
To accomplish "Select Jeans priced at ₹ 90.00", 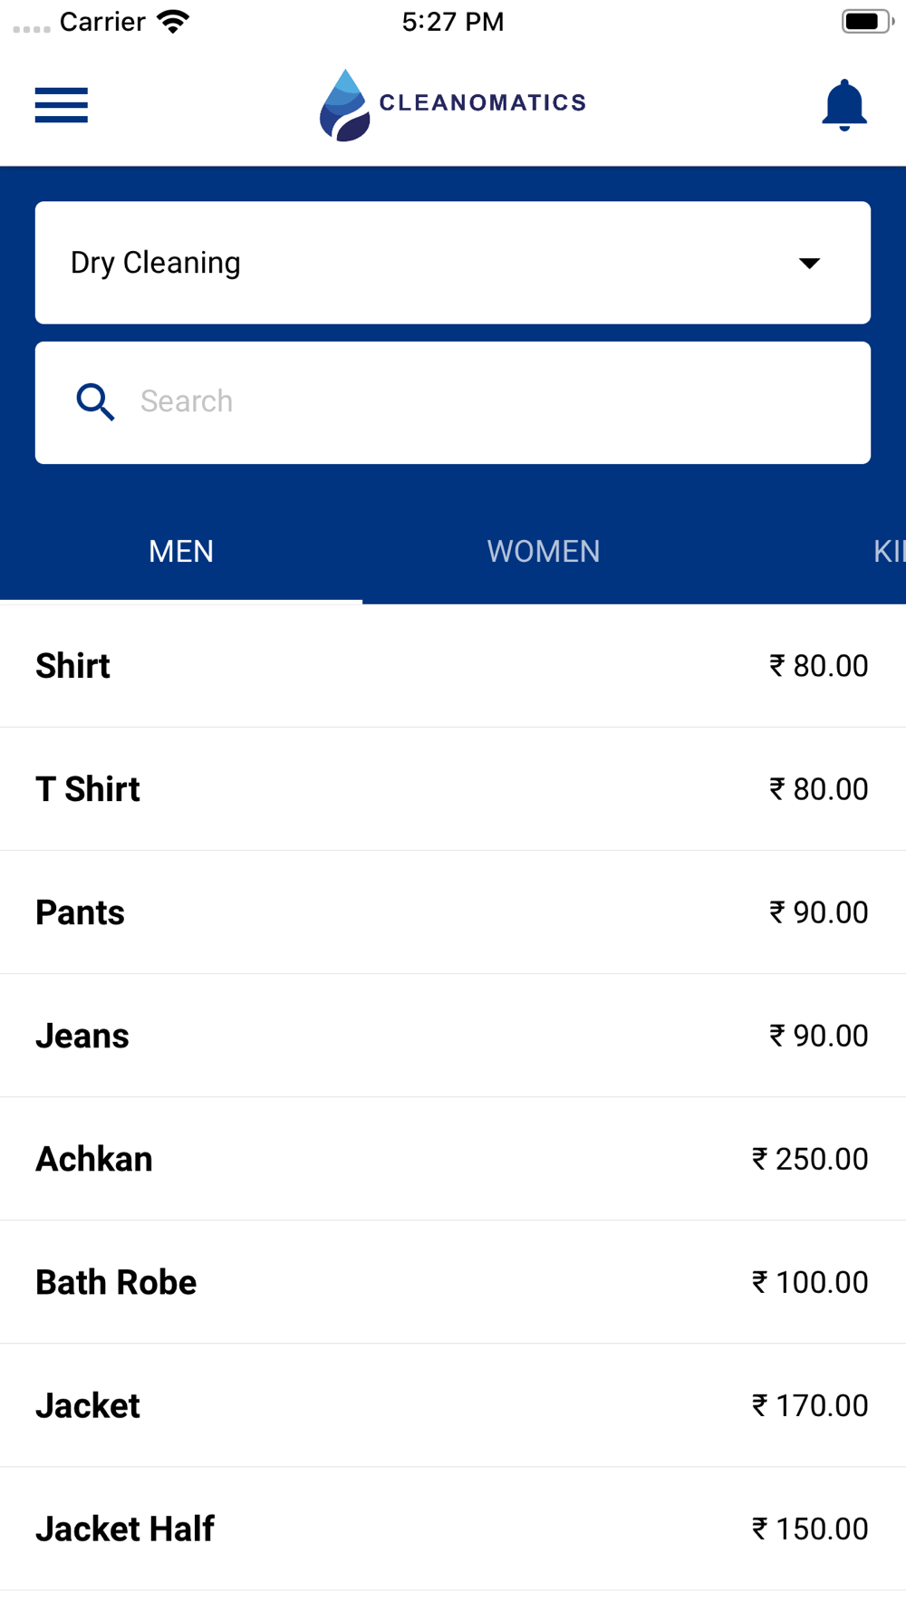I will [453, 1036].
